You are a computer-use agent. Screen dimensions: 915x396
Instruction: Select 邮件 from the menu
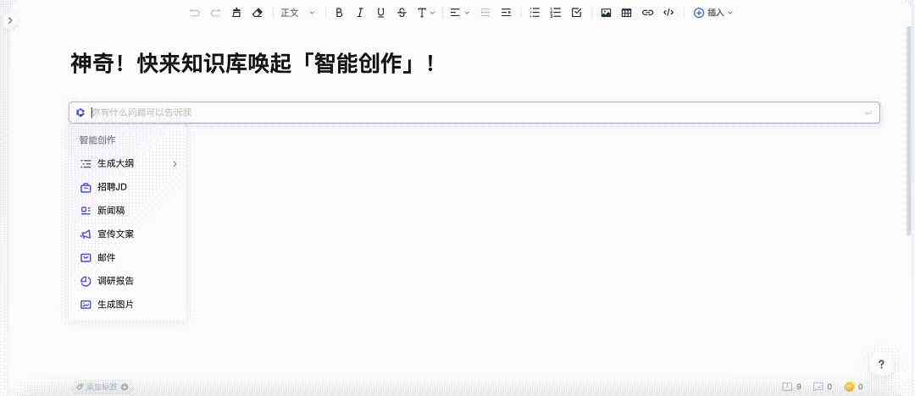(128, 257)
